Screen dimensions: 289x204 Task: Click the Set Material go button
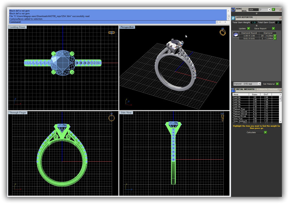click(277, 84)
